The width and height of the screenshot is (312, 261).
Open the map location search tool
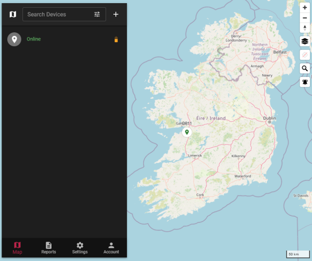pyautogui.click(x=305, y=69)
